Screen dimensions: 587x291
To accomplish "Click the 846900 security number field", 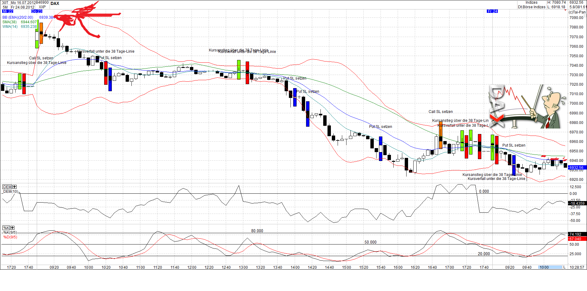I will click(x=42, y=2).
